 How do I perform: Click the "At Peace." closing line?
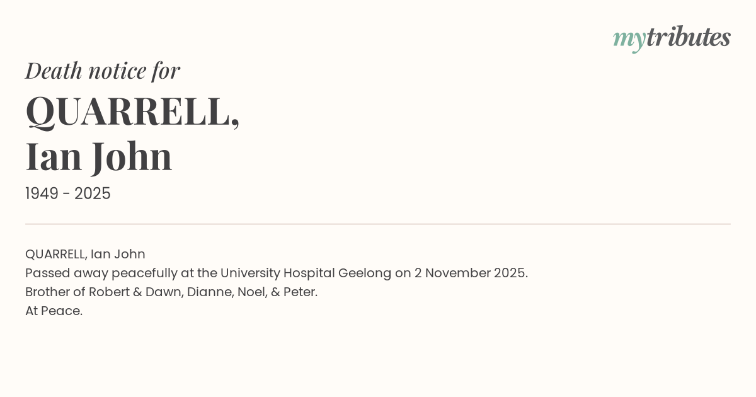(x=54, y=311)
